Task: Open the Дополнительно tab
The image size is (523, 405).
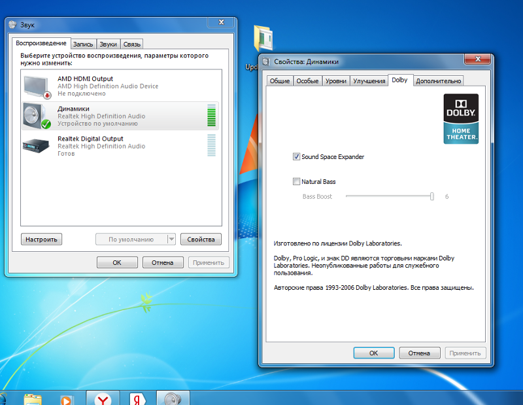Action: tap(438, 80)
